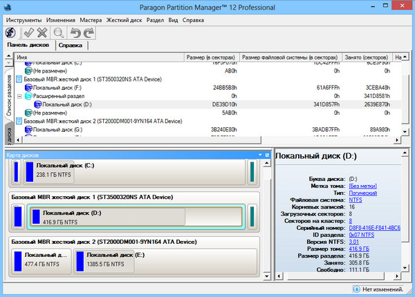Click the Redo arrow toolbar icon
Image resolution: width=415 pixels, height=297 pixels.
point(89,32)
